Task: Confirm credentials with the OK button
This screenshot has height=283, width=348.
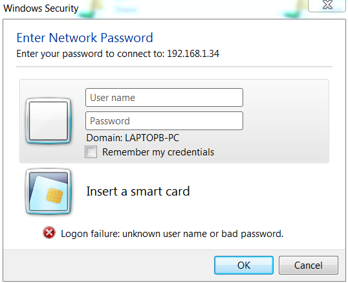Action: coord(244,266)
